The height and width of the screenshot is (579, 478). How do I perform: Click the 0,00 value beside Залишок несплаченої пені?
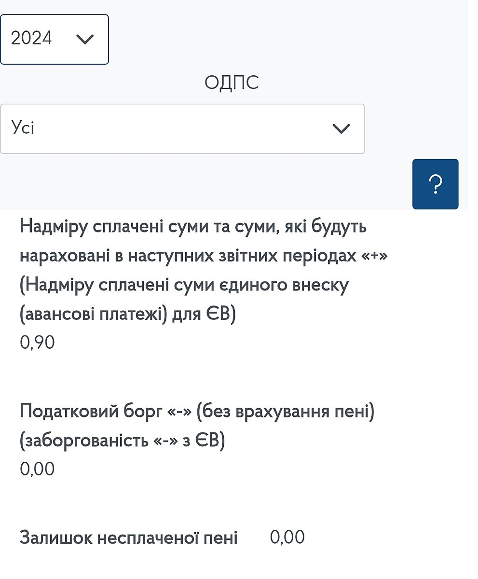tap(287, 537)
